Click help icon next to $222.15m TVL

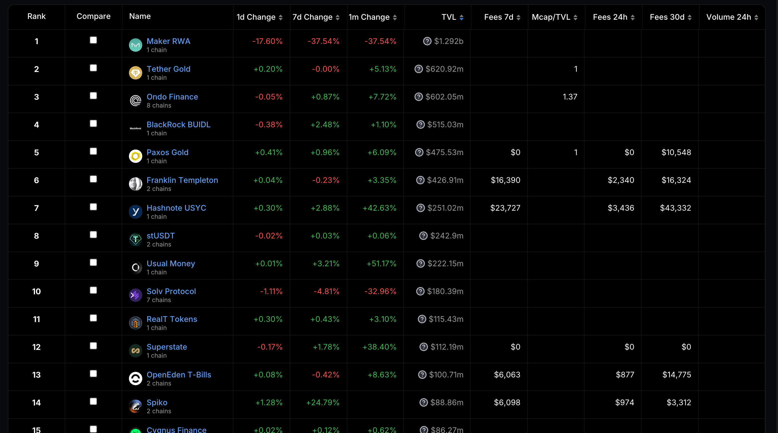(420, 263)
